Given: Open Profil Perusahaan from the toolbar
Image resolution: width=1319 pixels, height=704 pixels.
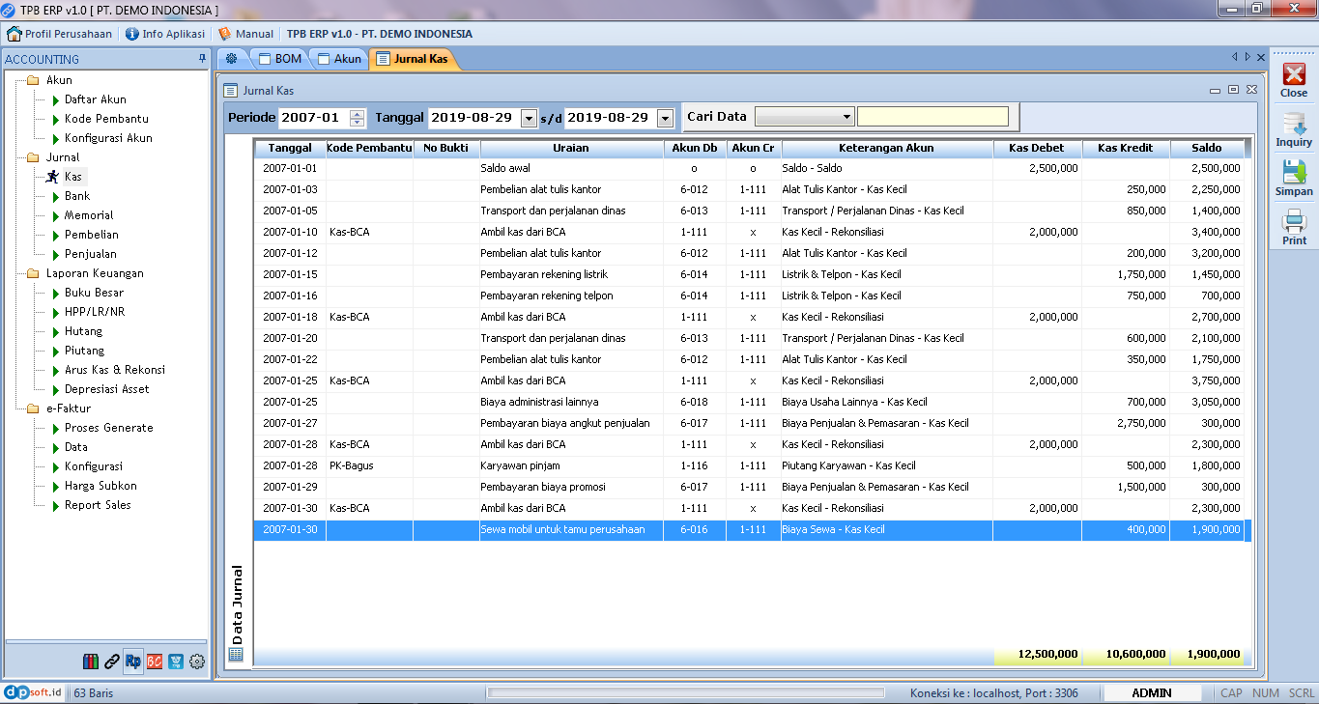Looking at the screenshot, I should click(x=60, y=34).
